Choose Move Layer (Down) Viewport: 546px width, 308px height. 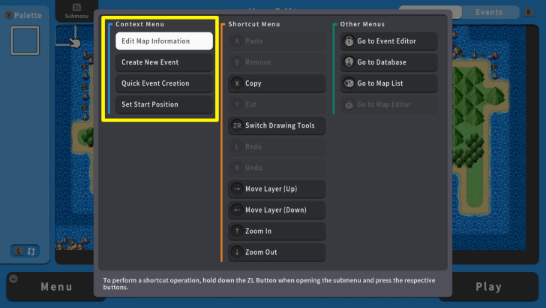(x=277, y=210)
